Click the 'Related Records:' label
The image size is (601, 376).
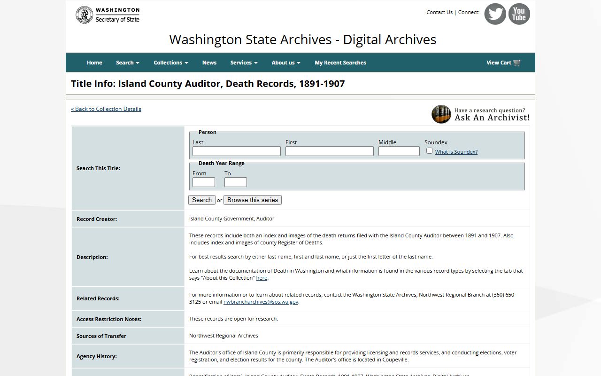coord(98,298)
